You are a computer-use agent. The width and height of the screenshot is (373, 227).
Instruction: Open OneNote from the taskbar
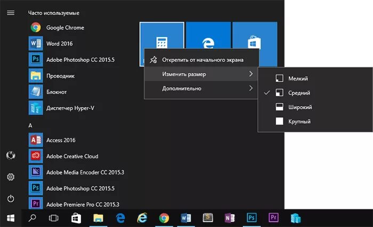[x=230, y=218]
